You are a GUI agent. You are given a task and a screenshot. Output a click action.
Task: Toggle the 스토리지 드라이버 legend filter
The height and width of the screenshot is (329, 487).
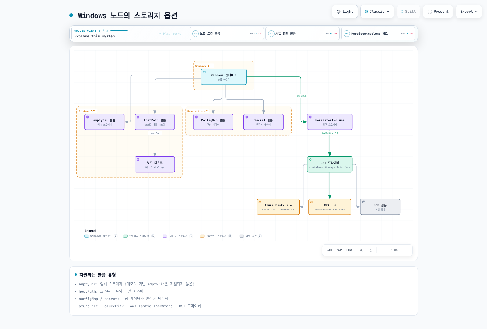point(139,236)
